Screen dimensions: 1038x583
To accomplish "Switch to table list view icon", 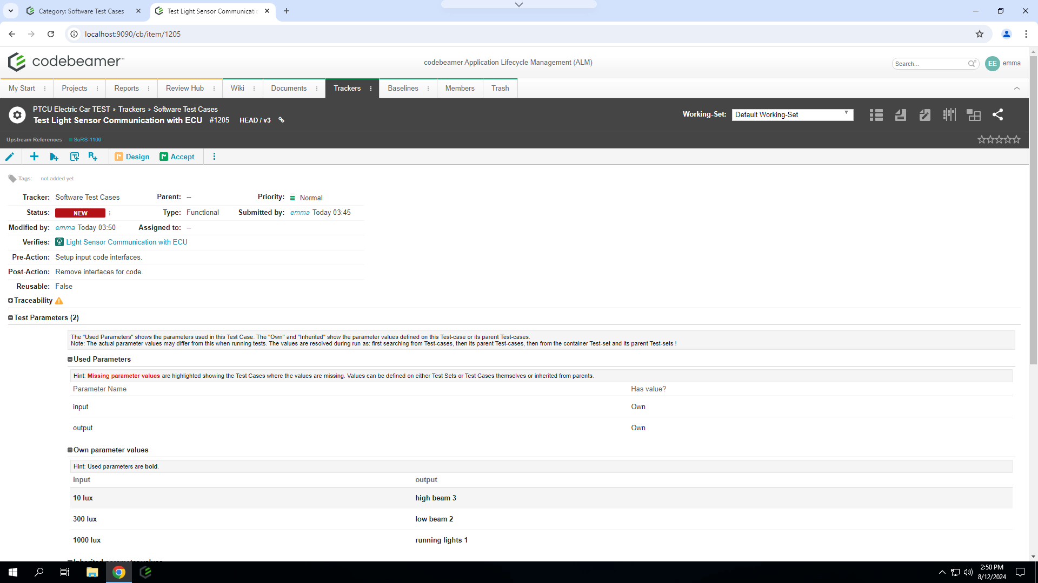I will point(876,115).
